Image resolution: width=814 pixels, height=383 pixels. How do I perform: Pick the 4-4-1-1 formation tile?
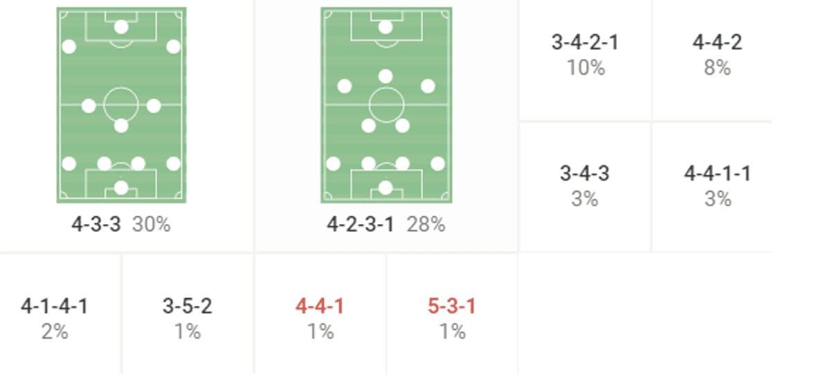click(x=717, y=185)
